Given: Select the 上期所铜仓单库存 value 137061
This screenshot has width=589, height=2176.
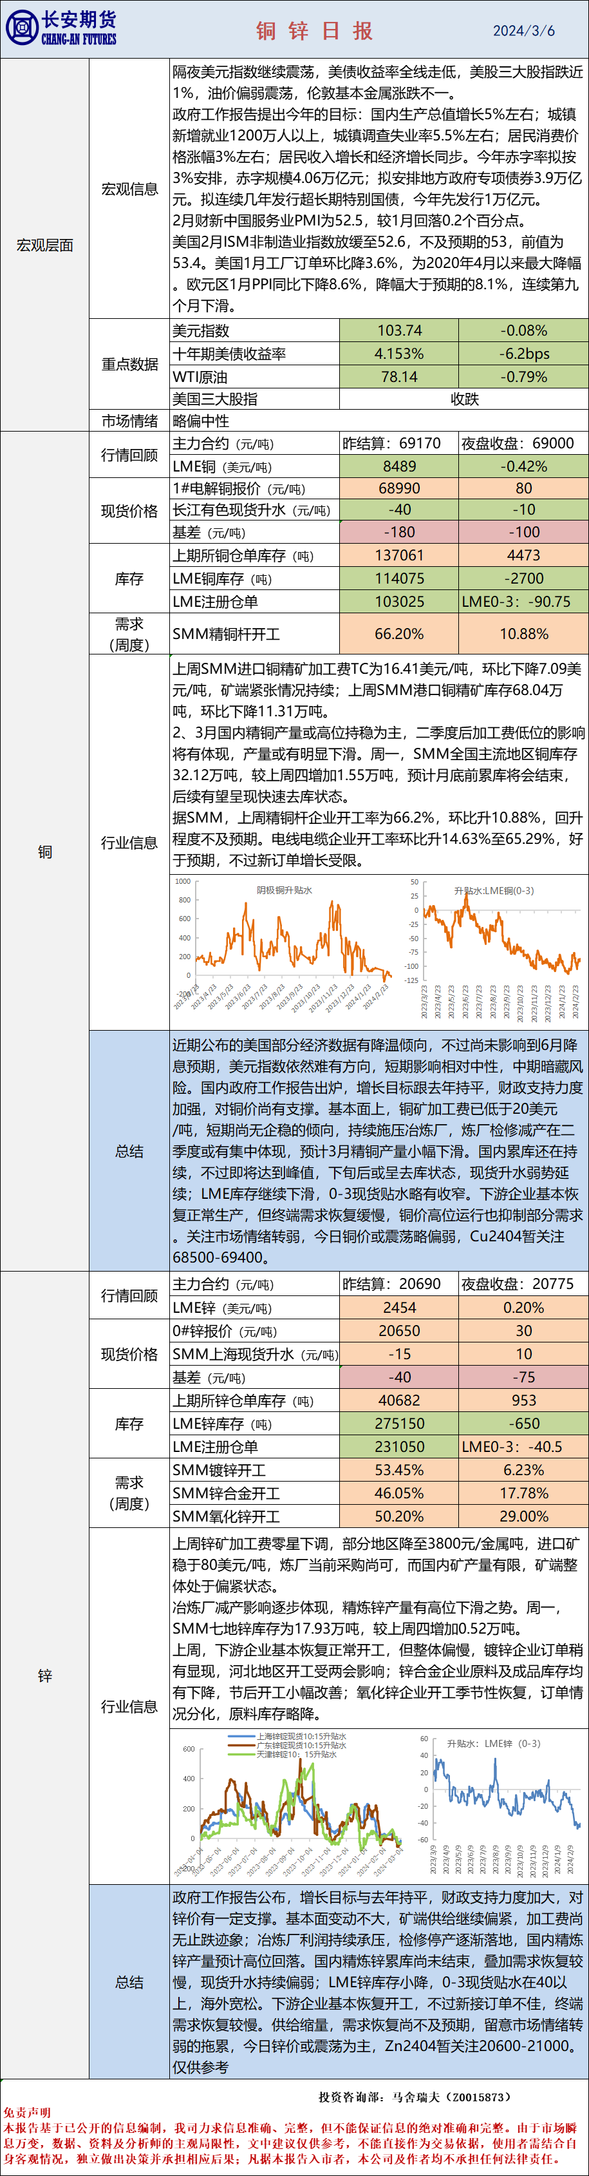Looking at the screenshot, I should 399,555.
